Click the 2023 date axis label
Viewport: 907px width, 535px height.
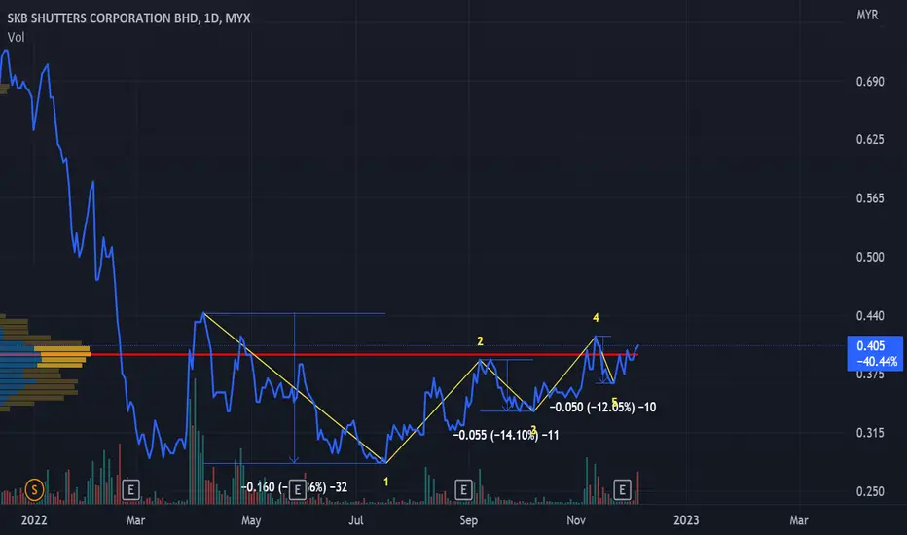(x=686, y=520)
